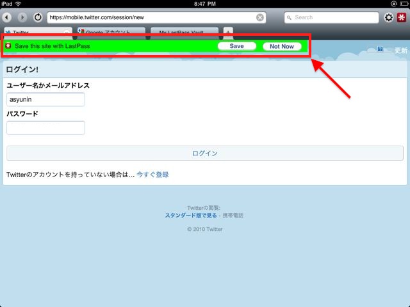Viewport: 410px width, 307px height.
Task: Go back with the browser back arrow
Action: click(x=7, y=17)
